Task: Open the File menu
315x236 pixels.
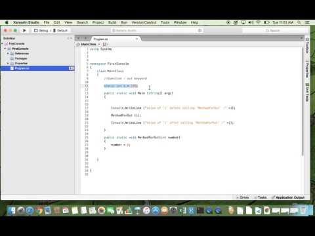Action: 47,22
